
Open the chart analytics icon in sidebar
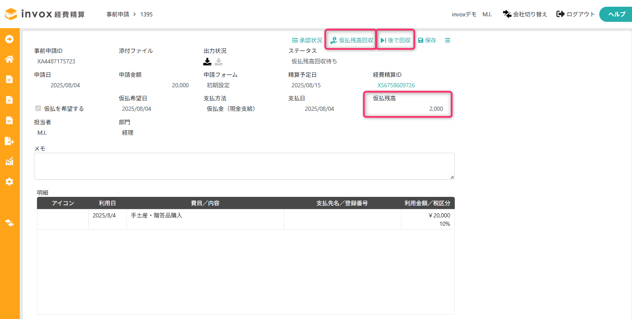click(x=9, y=161)
